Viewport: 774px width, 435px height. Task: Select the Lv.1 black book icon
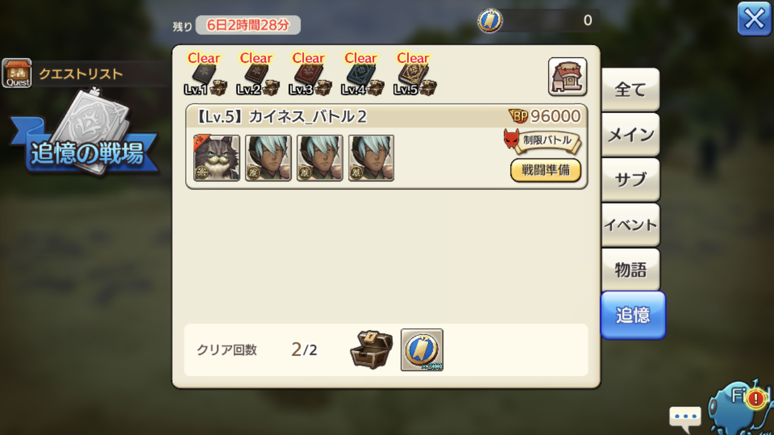203,75
